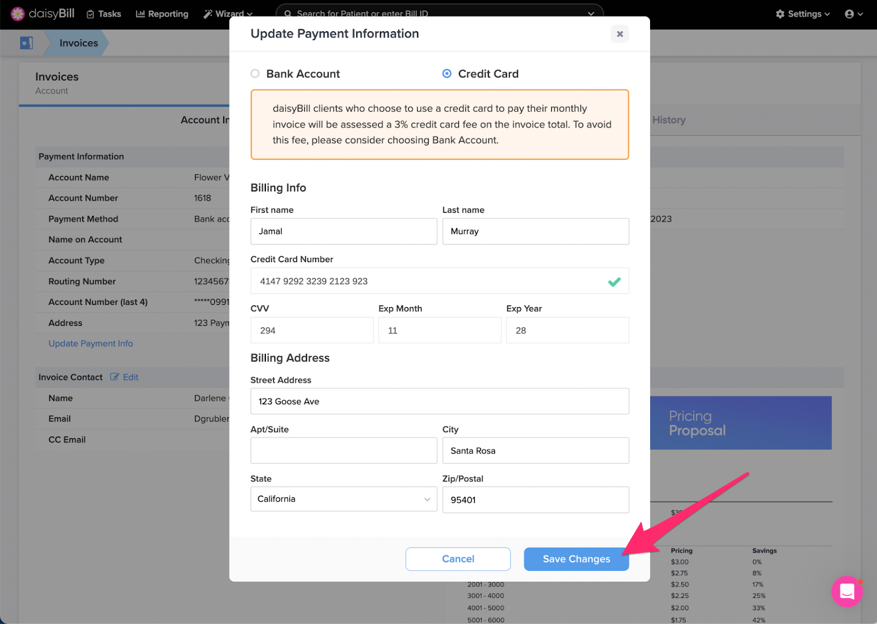Viewport: 877px width, 624px height.
Task: Open the daisyBill home logo
Action: [x=42, y=14]
